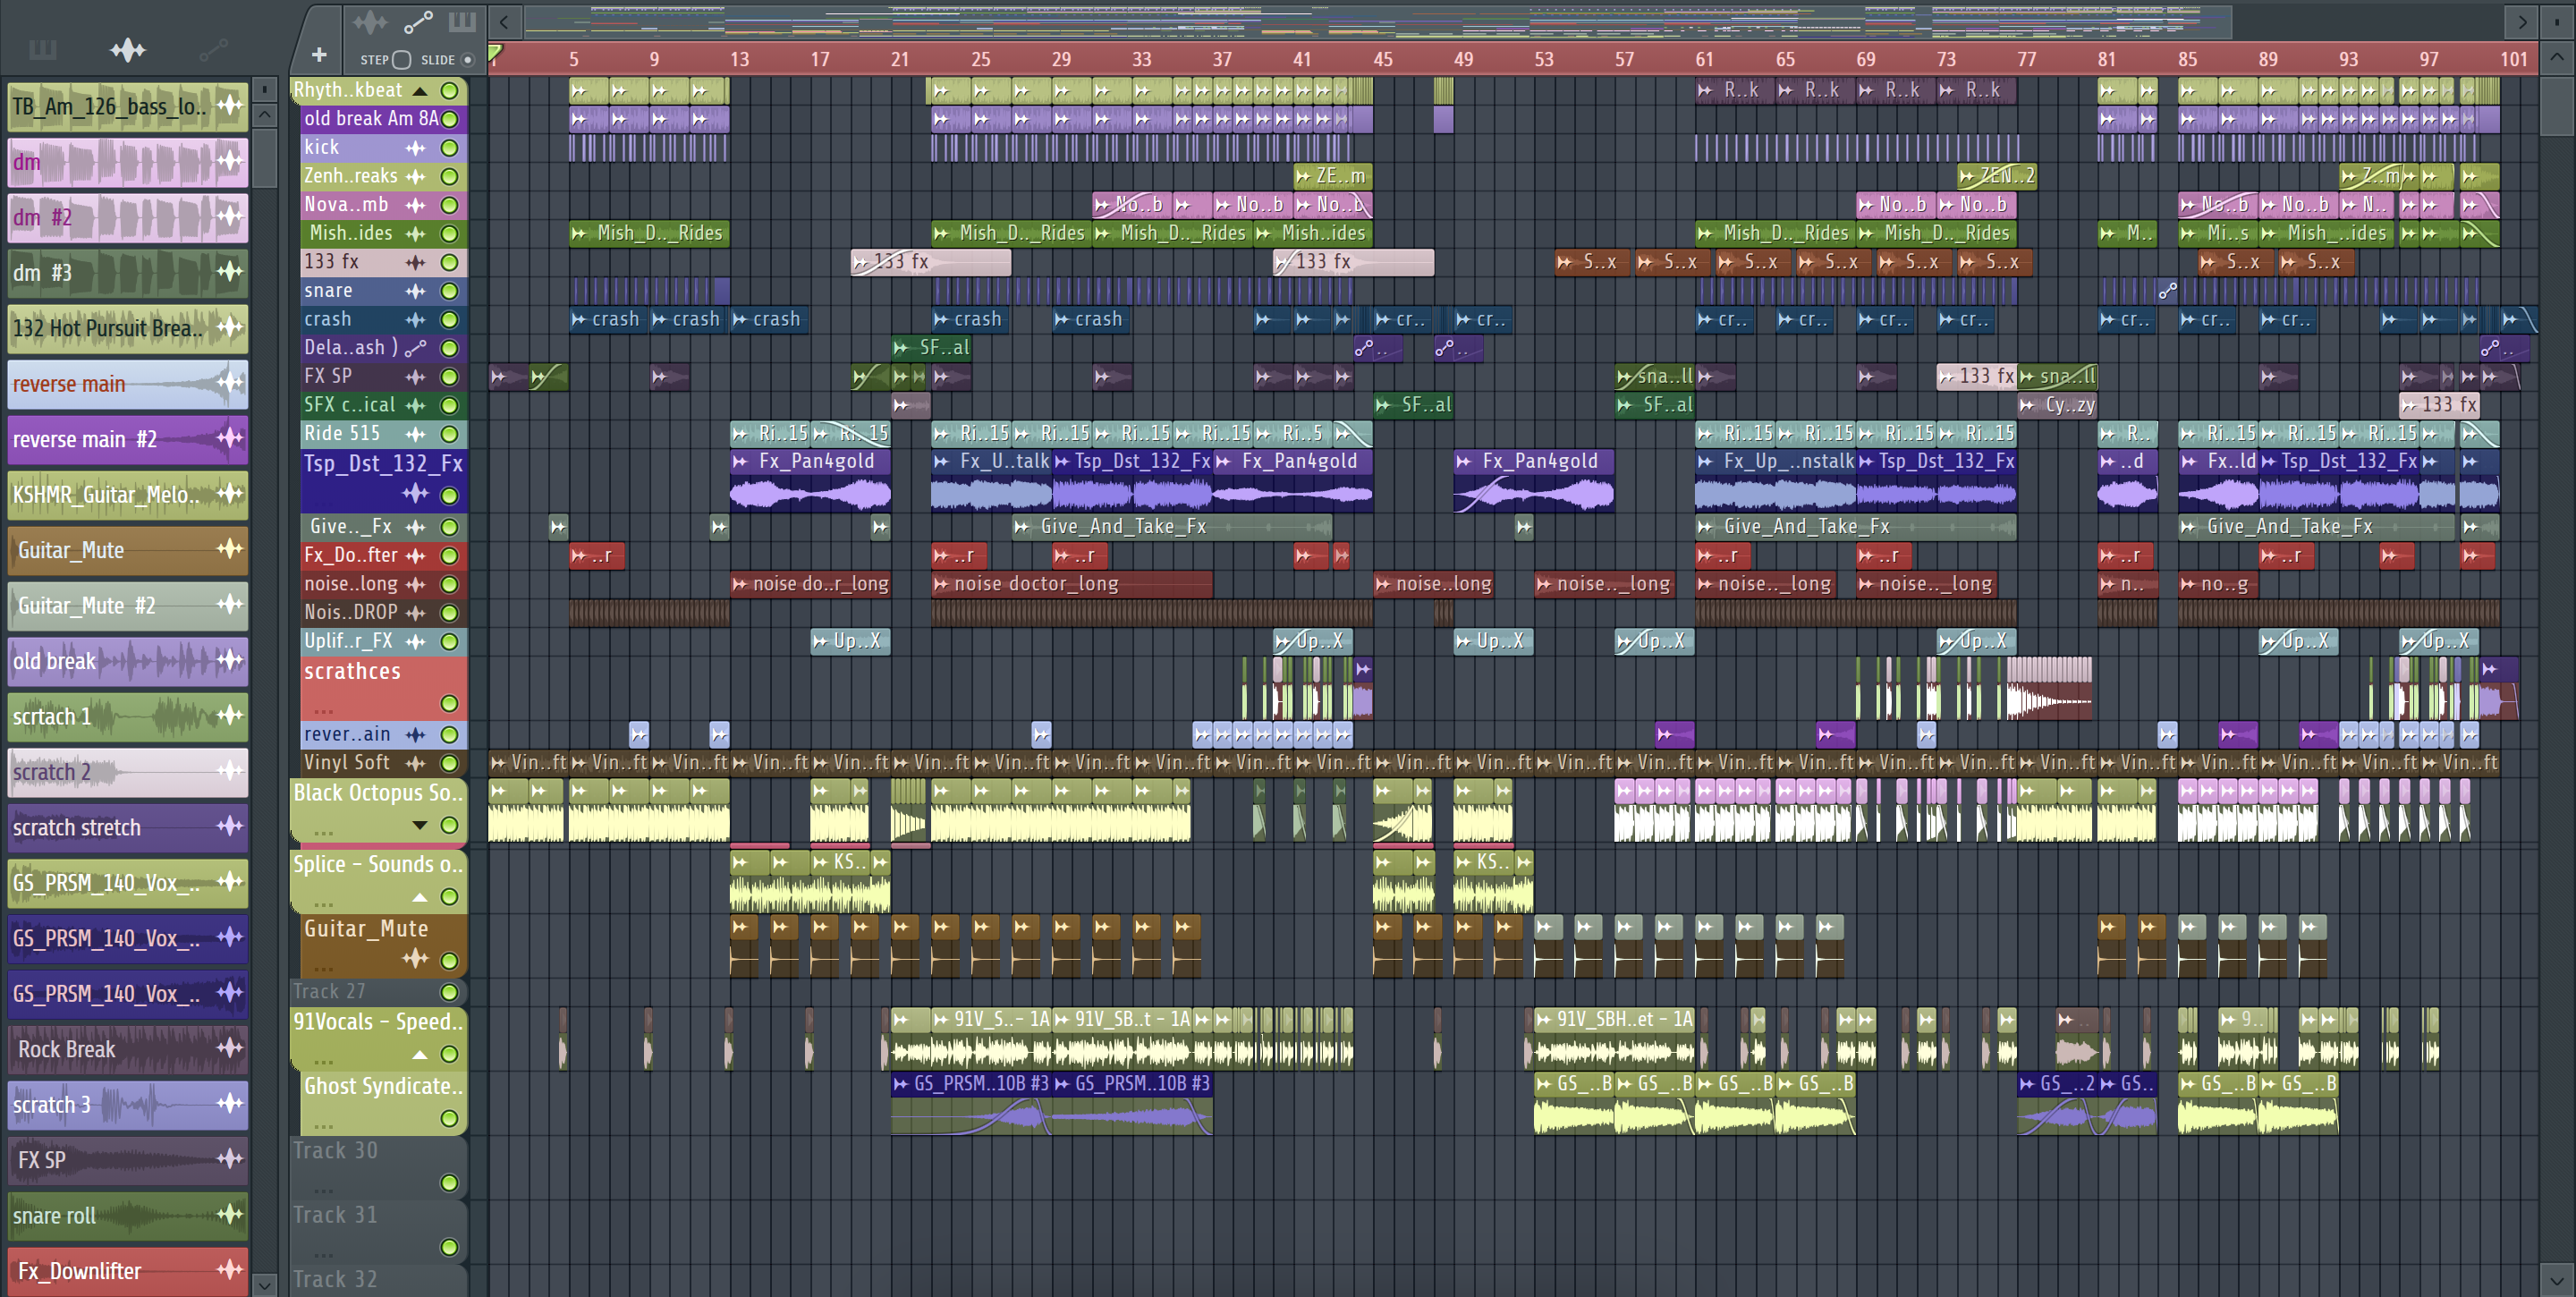2576x1297 pixels.
Task: Mute the scrathces track
Action: [450, 704]
